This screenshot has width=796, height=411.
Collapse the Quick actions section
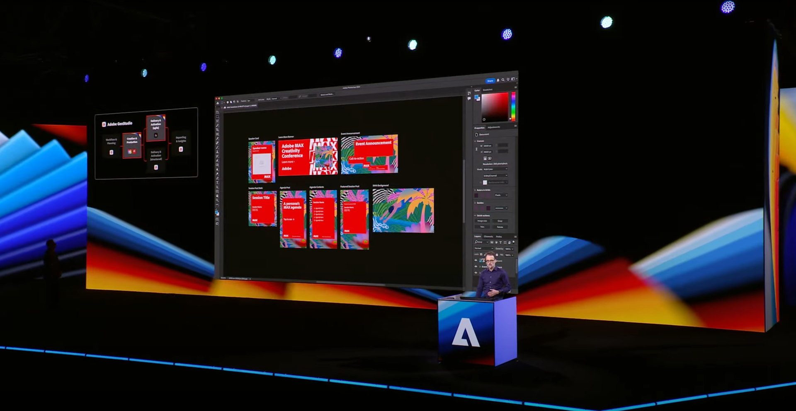pyautogui.click(x=475, y=215)
